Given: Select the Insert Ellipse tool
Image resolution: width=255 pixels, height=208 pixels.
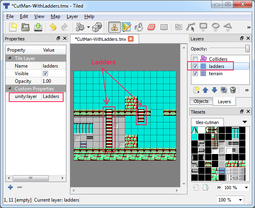Looking at the screenshot, I should (216, 27).
